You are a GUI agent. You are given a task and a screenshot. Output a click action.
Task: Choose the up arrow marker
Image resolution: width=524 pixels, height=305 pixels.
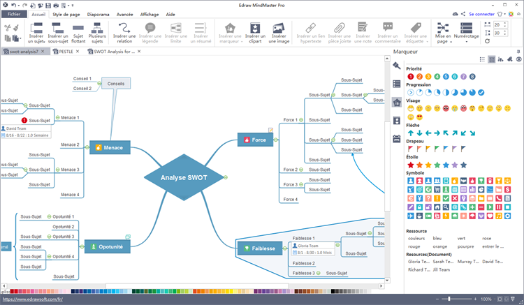(x=411, y=133)
